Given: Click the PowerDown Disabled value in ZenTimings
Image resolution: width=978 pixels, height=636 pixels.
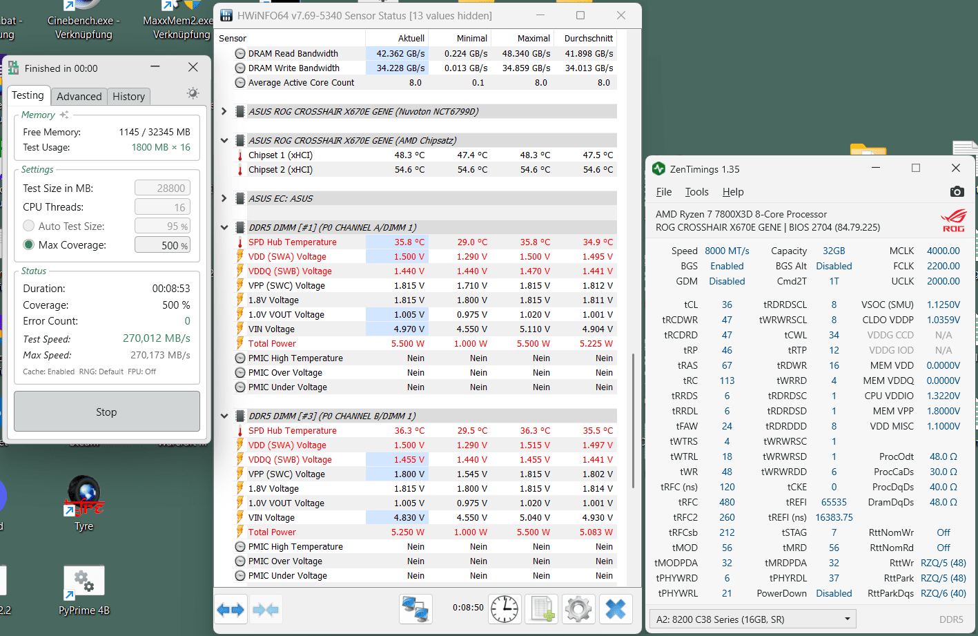Looking at the screenshot, I should (x=834, y=593).
